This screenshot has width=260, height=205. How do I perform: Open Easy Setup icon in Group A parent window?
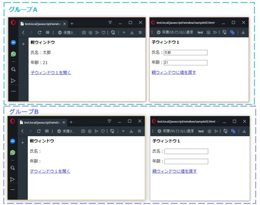click(140, 33)
